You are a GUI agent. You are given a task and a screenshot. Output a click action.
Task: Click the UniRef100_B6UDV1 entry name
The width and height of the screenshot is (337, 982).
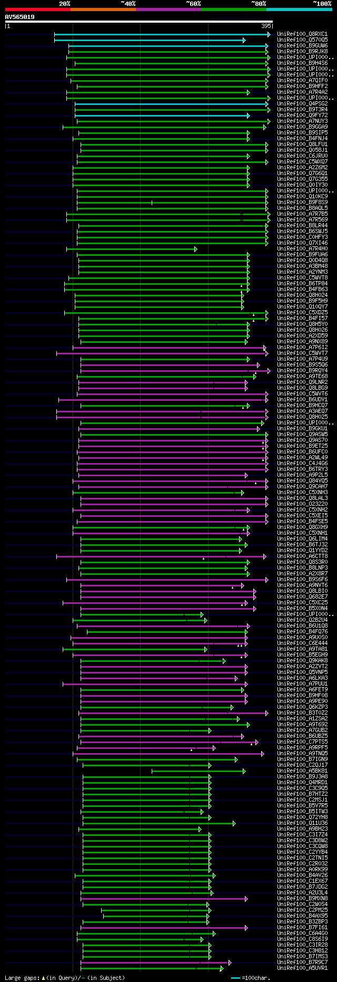302,400
